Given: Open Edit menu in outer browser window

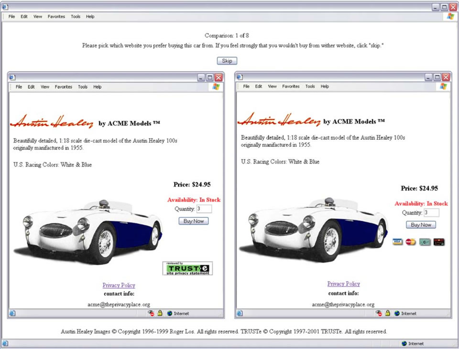Looking at the screenshot, I should click(24, 16).
